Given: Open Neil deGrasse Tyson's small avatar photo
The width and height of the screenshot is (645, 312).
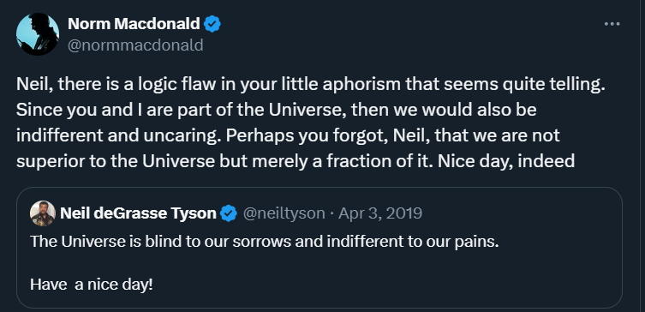Looking at the screenshot, I should point(43,213).
